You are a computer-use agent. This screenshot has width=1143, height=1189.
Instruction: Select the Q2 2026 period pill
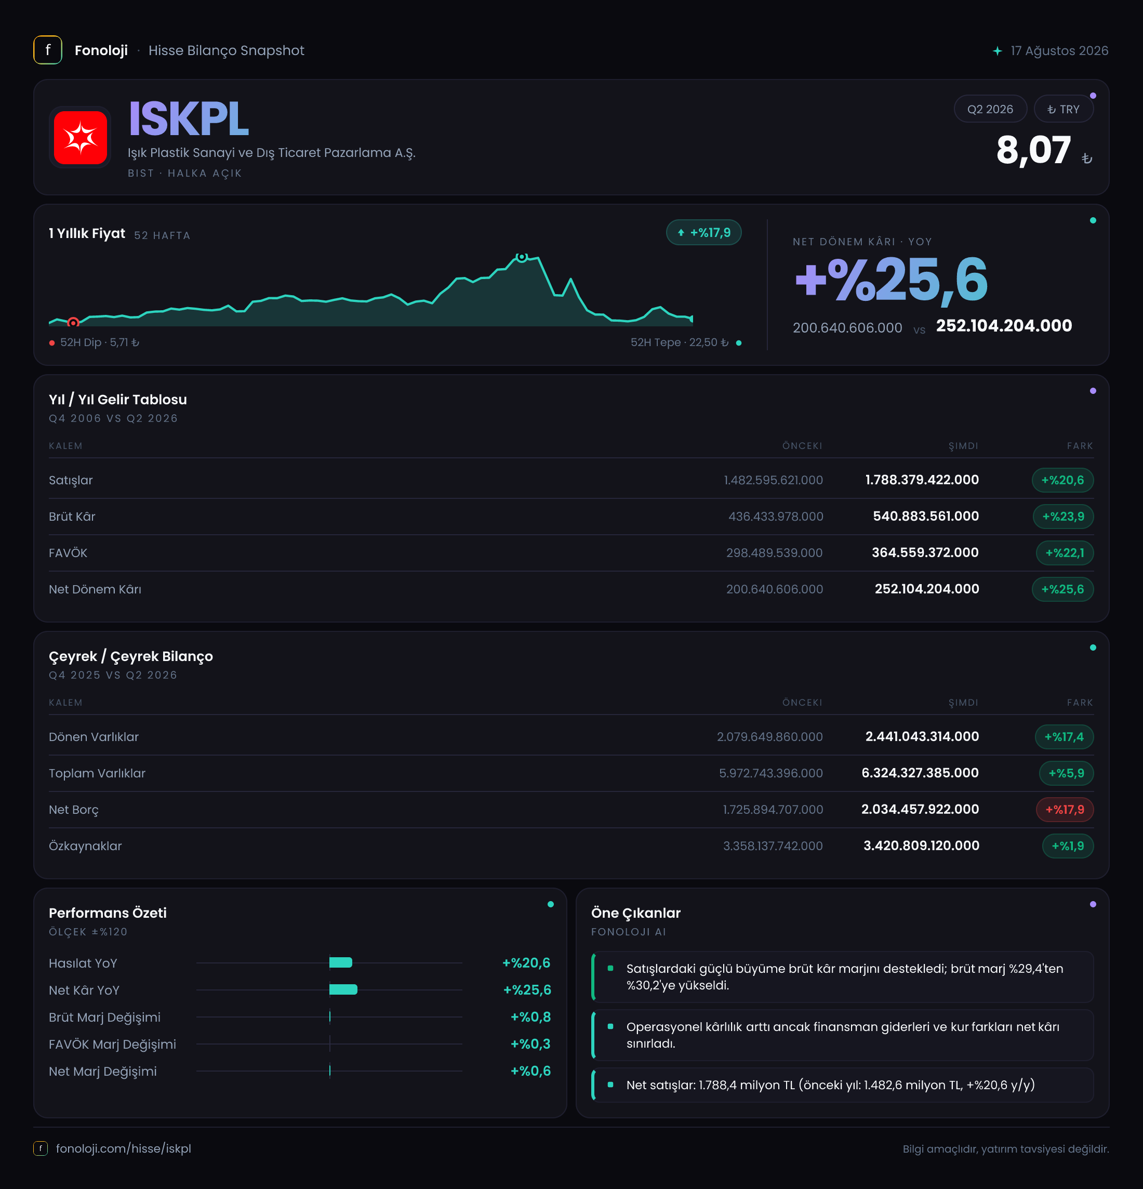tap(990, 109)
